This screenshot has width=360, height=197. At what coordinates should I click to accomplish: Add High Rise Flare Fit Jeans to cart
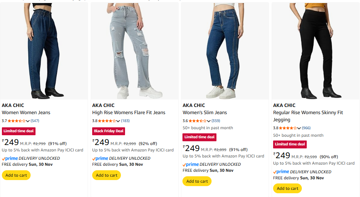(x=107, y=175)
